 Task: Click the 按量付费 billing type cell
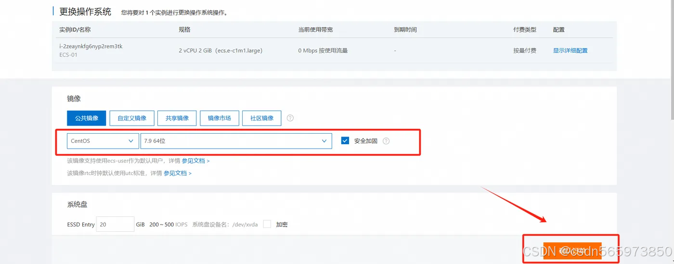tap(525, 50)
